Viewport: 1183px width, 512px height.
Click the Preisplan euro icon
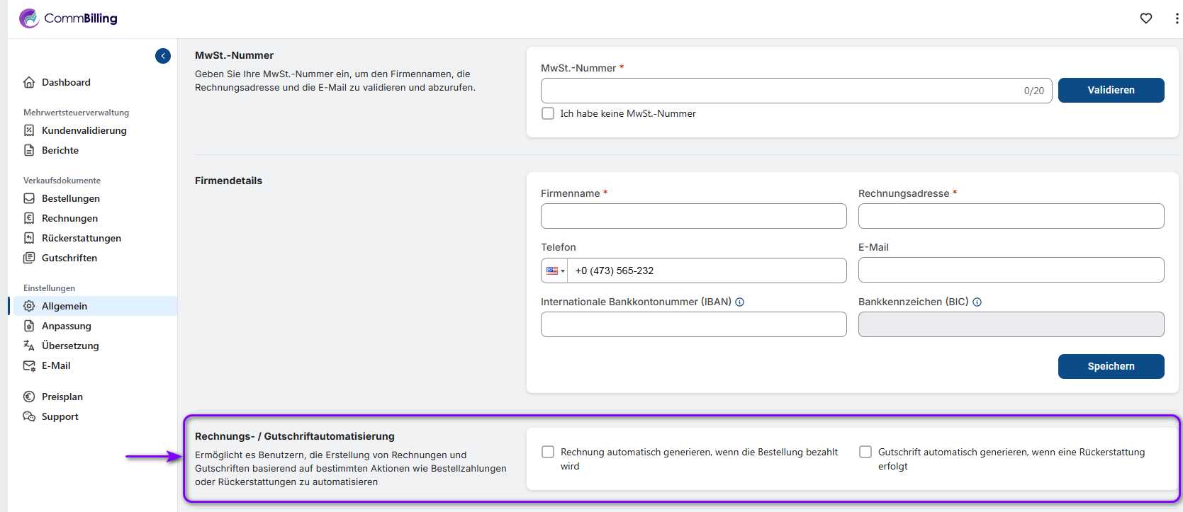tap(29, 397)
